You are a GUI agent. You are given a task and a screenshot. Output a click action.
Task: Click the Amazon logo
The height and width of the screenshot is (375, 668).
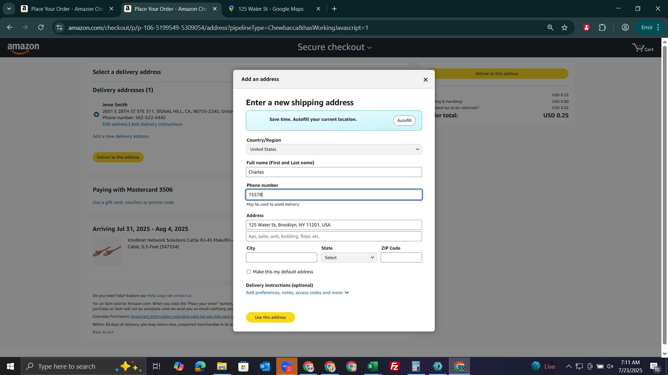pos(23,49)
